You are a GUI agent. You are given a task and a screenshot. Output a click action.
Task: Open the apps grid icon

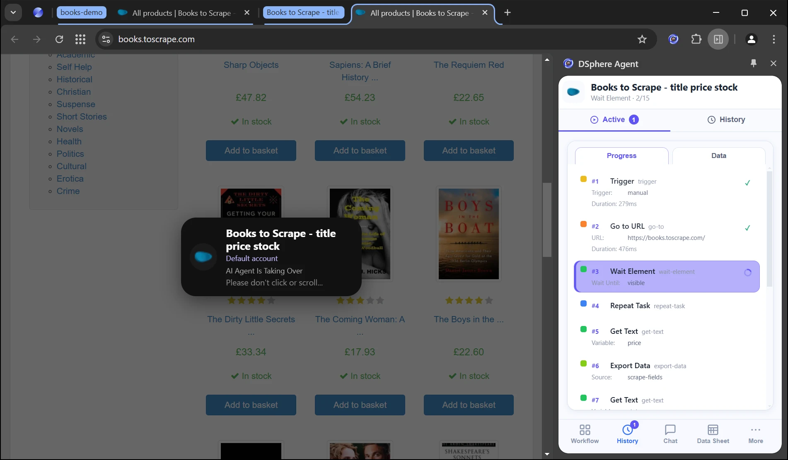[x=80, y=39]
